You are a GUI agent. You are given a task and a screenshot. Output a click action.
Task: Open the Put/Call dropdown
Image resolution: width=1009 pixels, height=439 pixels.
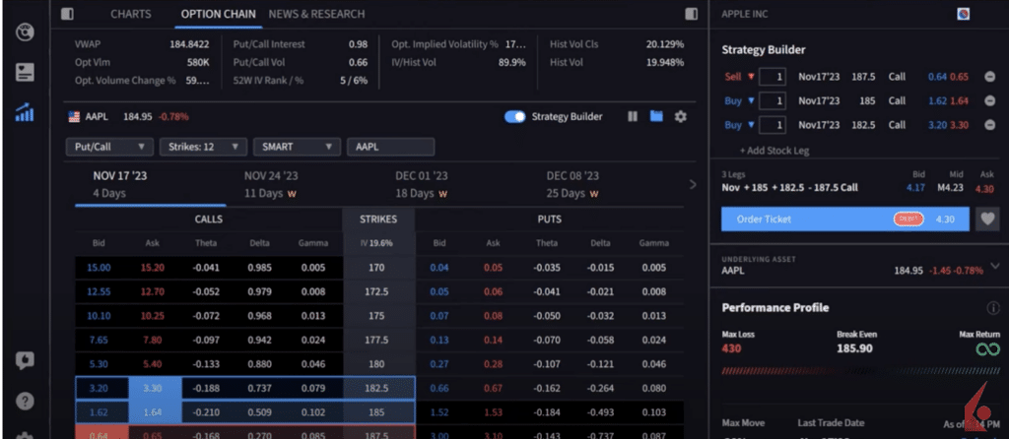pyautogui.click(x=109, y=147)
